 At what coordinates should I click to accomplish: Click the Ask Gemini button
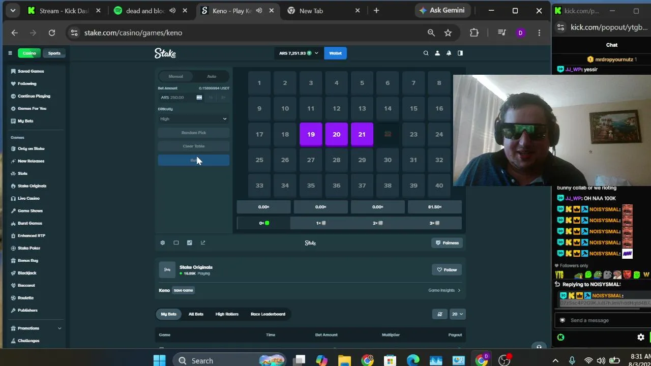(x=442, y=10)
